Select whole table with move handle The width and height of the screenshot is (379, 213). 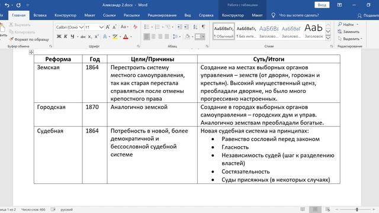(31, 52)
